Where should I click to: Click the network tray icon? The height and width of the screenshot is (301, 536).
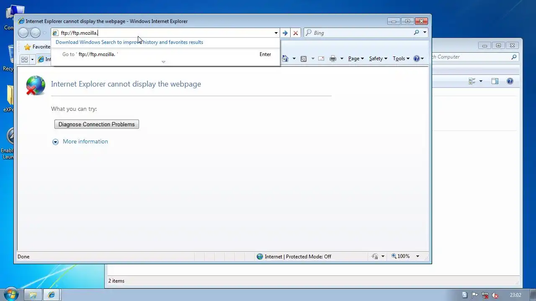[x=485, y=295]
